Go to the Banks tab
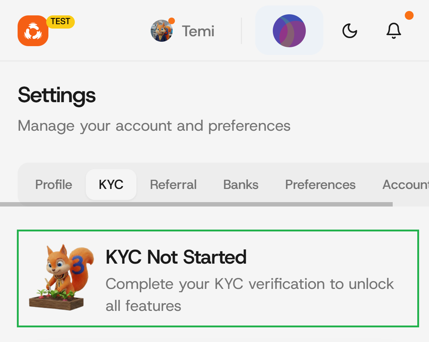The image size is (429, 342). 241,185
